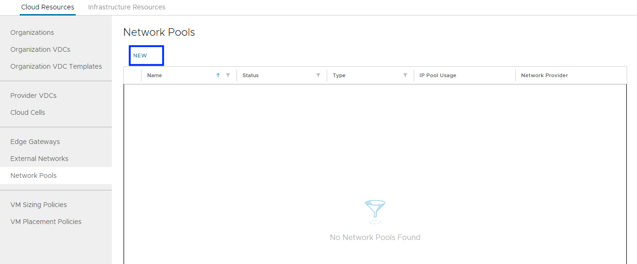Switch to the Cloud Resources tab
The width and height of the screenshot is (637, 264).
47,7
